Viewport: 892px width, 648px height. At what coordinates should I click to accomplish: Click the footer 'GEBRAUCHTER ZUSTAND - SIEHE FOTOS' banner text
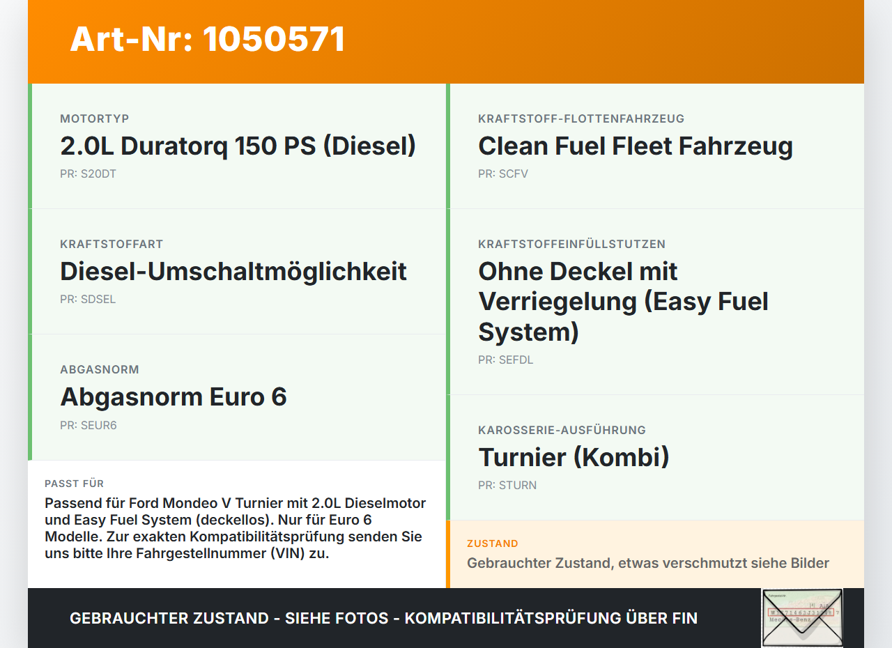pyautogui.click(x=383, y=618)
